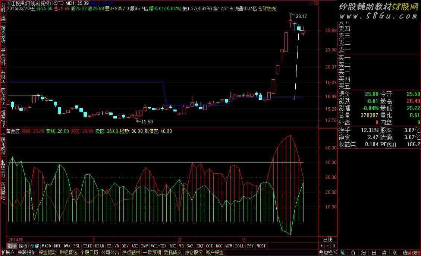Switch indicator to WR
421x256 pixels.
[182, 246]
